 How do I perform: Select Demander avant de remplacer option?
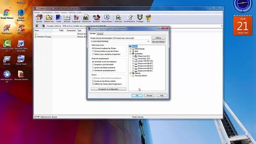tap(93, 62)
